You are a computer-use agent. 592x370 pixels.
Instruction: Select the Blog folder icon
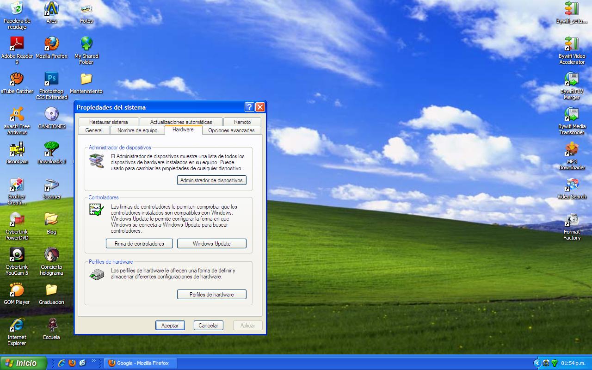(51, 223)
